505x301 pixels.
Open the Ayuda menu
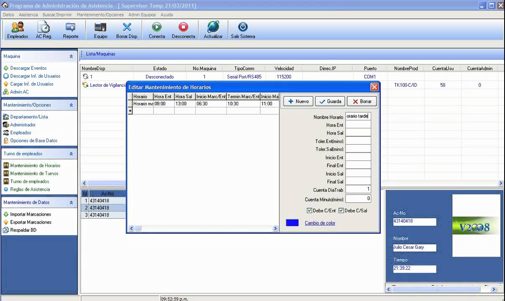(x=167, y=15)
